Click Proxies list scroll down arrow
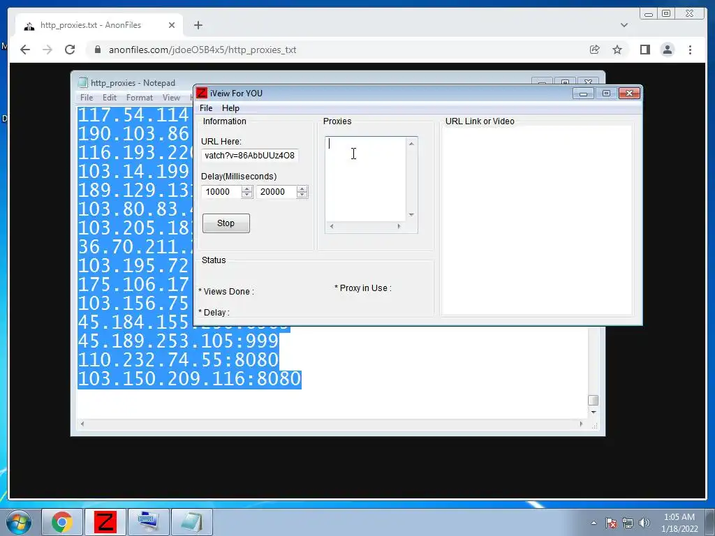The width and height of the screenshot is (715, 536). [411, 215]
